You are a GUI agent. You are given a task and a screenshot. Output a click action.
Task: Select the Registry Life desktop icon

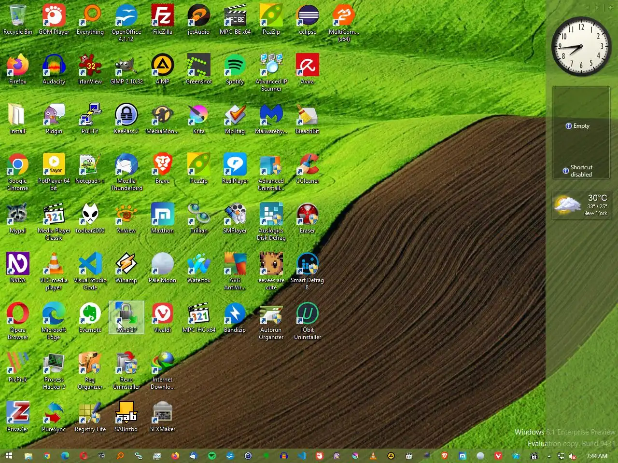(90, 417)
